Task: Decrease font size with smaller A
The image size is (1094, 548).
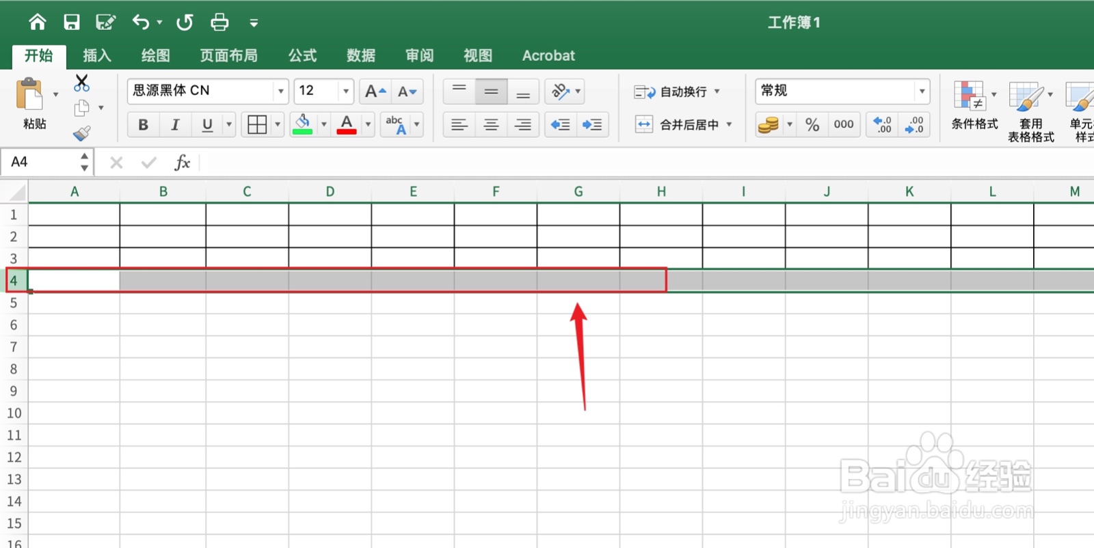Action: pos(408,91)
